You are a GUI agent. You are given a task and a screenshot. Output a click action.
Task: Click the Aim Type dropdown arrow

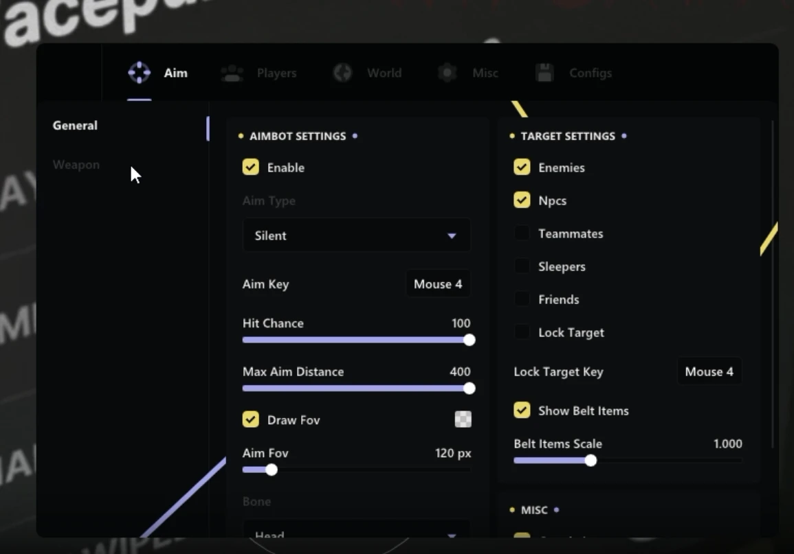click(x=452, y=235)
